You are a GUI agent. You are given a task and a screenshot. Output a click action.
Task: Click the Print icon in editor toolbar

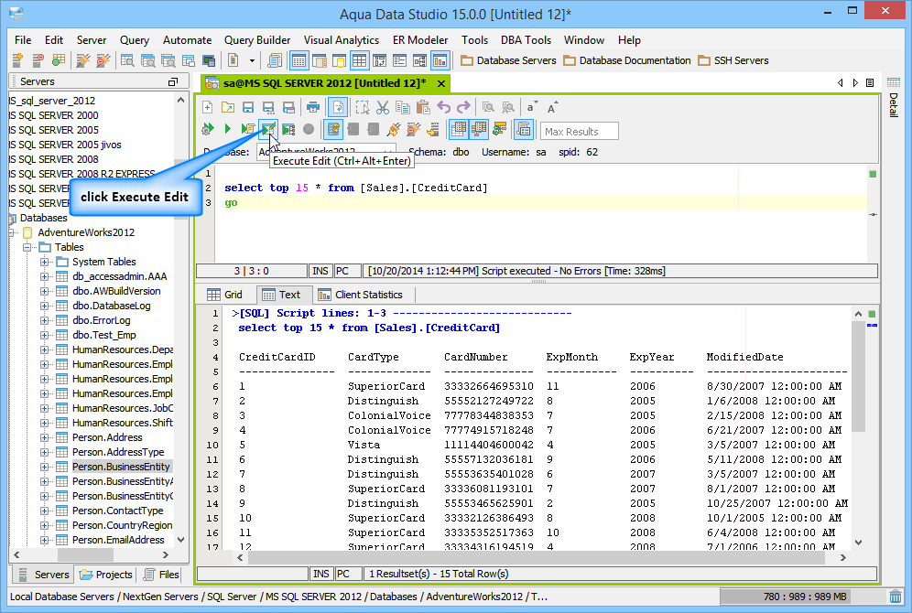coord(313,107)
